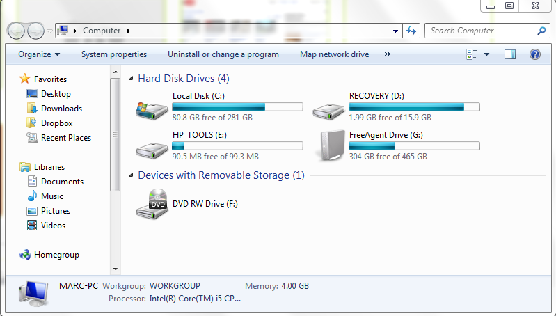The height and width of the screenshot is (316, 556).
Task: Click the Local Disk (C:) usage bar
Action: point(237,106)
